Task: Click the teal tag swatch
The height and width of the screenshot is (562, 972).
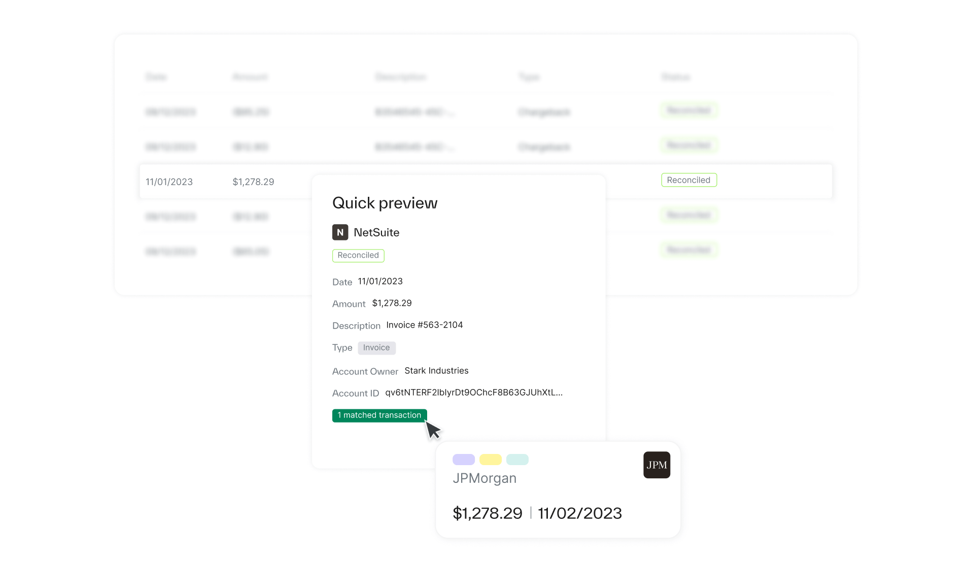Action: [x=517, y=460]
